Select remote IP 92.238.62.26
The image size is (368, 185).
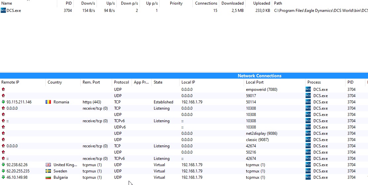(17, 165)
